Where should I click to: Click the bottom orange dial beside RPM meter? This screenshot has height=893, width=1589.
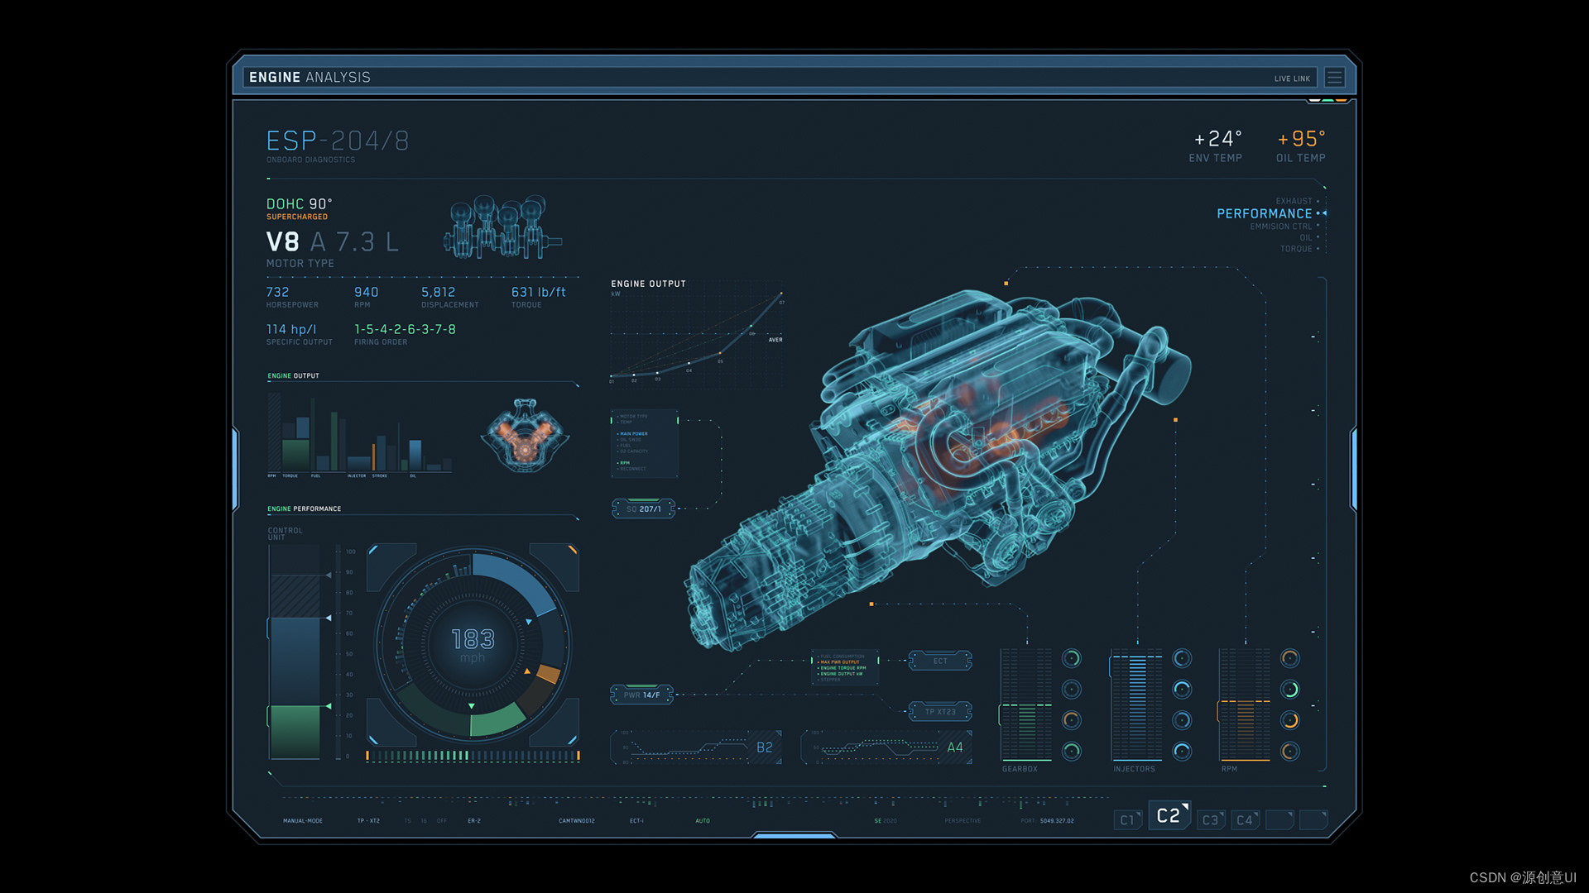pos(1290,752)
